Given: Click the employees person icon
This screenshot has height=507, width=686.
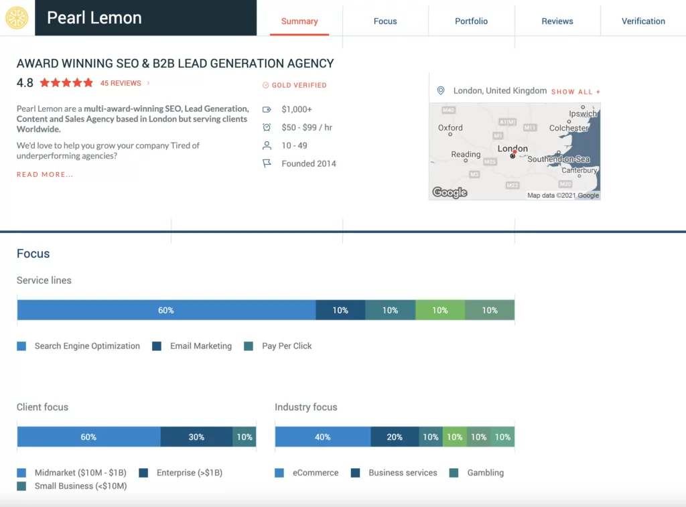Looking at the screenshot, I should pos(267,145).
